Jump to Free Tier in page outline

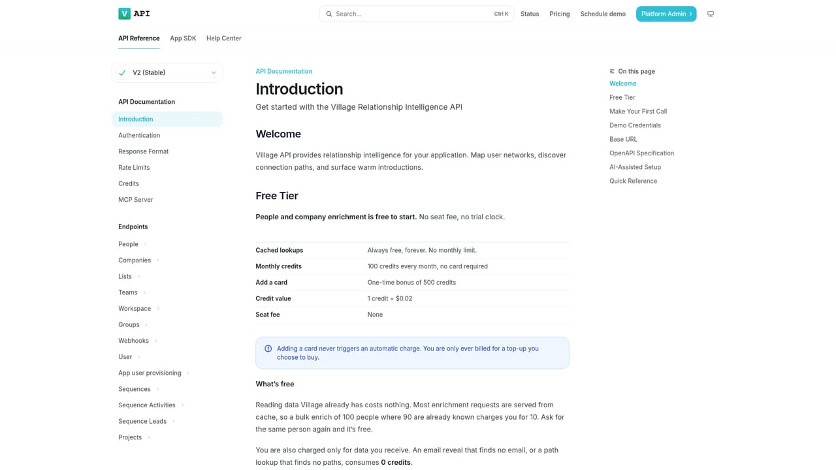pyautogui.click(x=622, y=97)
